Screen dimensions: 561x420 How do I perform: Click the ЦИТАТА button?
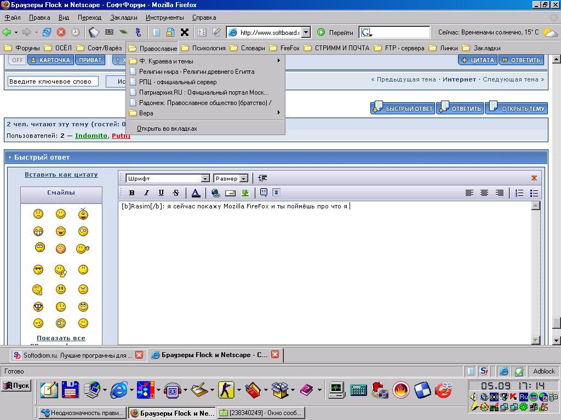pyautogui.click(x=478, y=60)
